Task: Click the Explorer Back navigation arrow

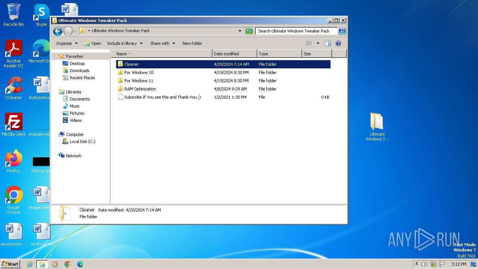Action: click(x=58, y=31)
